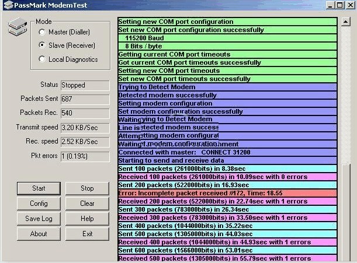The height and width of the screenshot is (263, 357).
Task: Click log row 'Setting new COM port configuration'
Action: click(x=227, y=22)
